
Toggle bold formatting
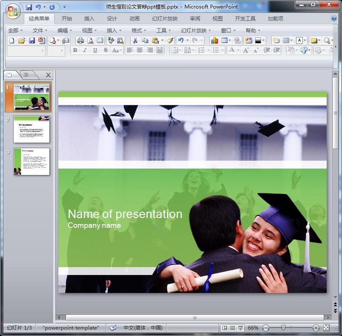click(75, 50)
